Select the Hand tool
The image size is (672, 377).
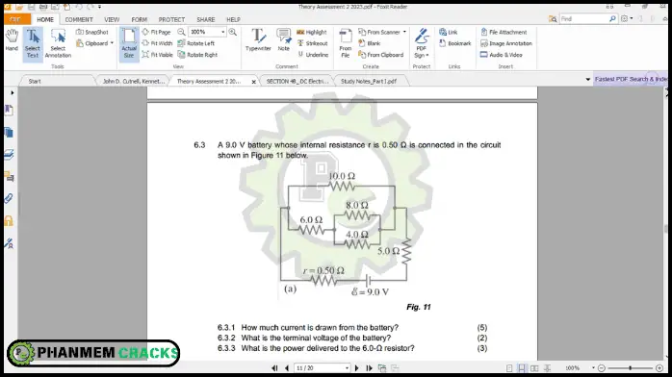[12, 40]
